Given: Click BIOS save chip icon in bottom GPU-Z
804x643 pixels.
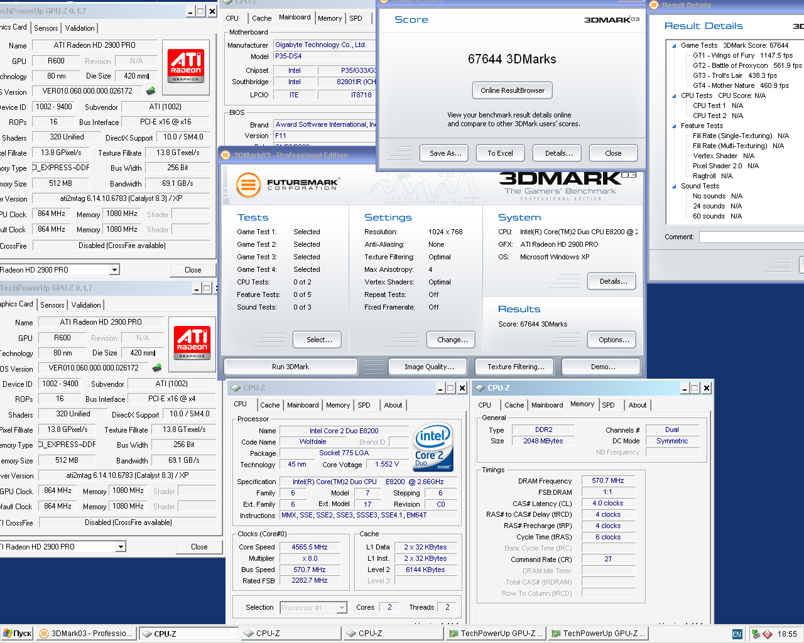Looking at the screenshot, I should [156, 368].
